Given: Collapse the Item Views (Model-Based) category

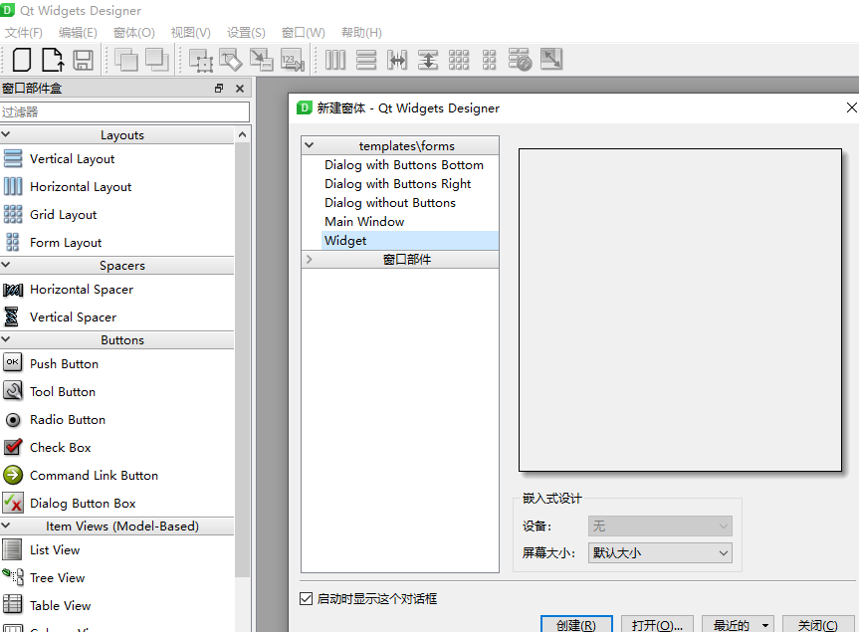Looking at the screenshot, I should click(6, 526).
